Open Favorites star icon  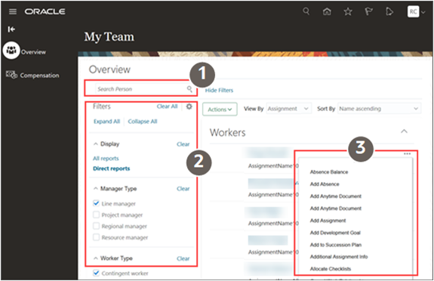coord(348,11)
